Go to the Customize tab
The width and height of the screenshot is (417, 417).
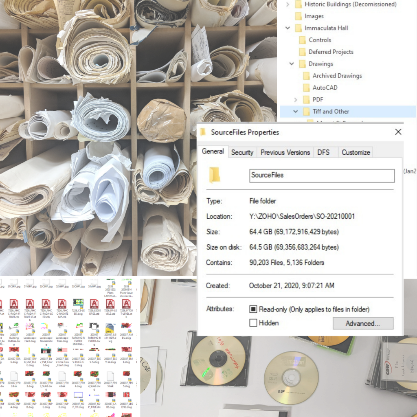356,152
